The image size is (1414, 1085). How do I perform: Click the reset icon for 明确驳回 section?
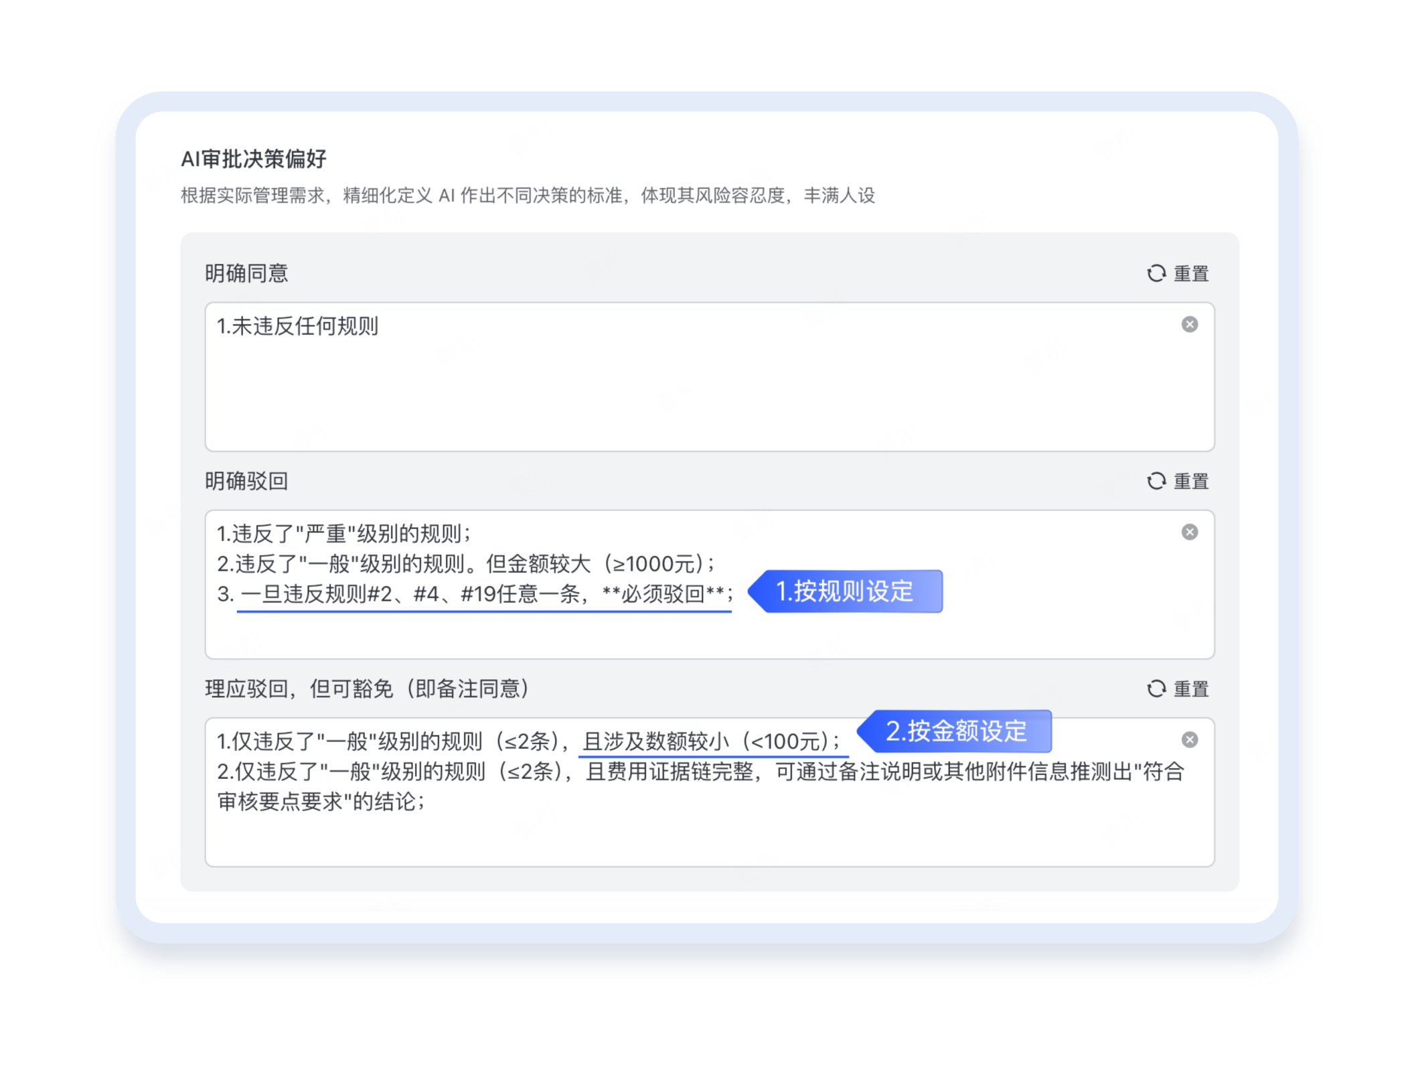[1156, 481]
